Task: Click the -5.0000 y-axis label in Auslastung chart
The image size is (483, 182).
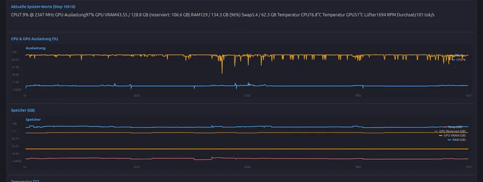Action: click(16, 90)
